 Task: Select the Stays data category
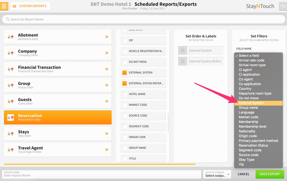point(58,134)
